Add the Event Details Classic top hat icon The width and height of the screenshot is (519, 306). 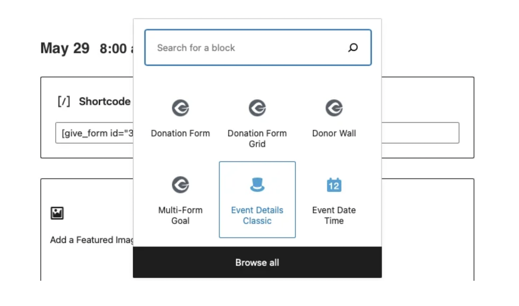point(257,185)
